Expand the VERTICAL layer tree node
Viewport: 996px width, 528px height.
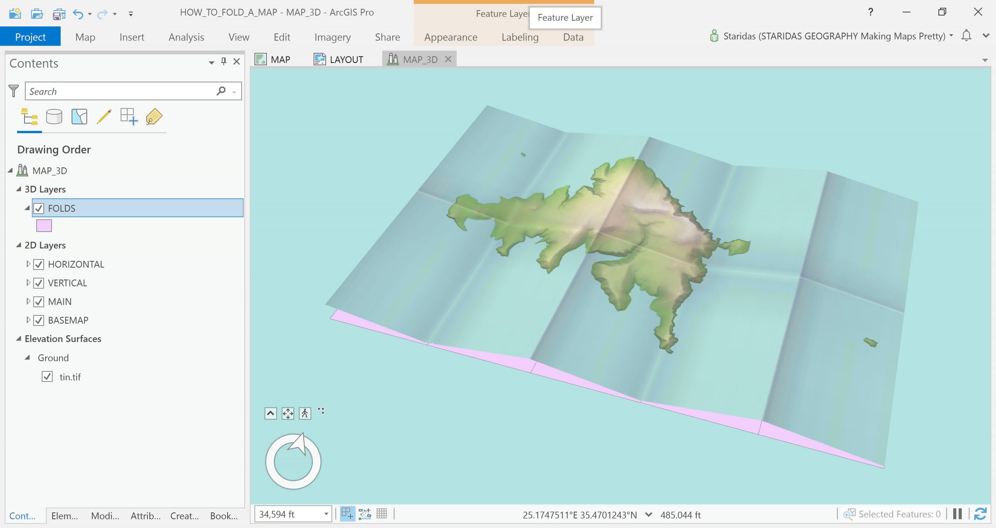(x=28, y=283)
